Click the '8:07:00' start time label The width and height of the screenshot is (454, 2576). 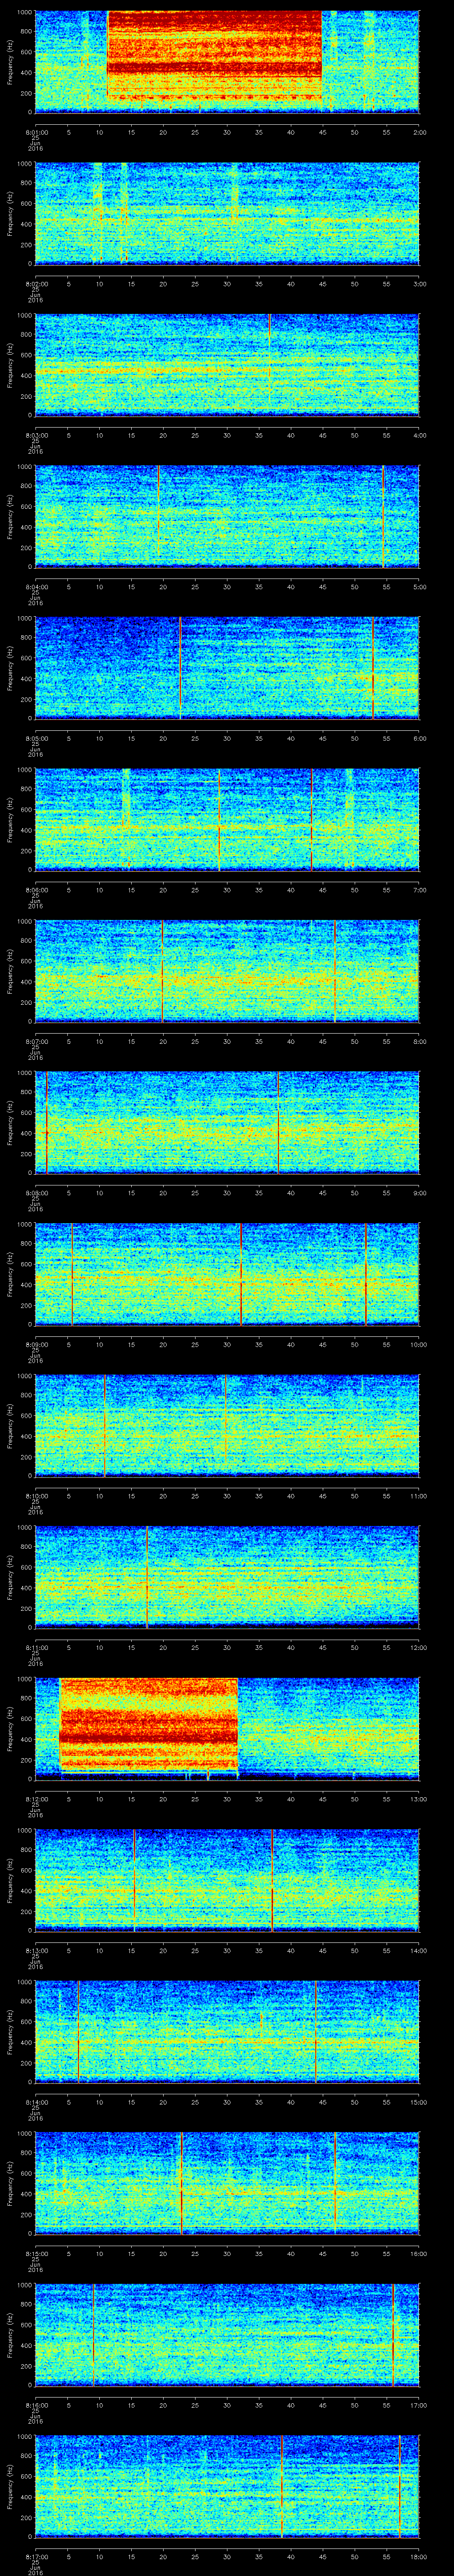point(36,1041)
